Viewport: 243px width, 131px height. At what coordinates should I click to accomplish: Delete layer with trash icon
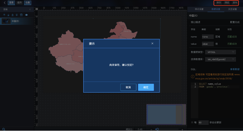tap(21, 15)
